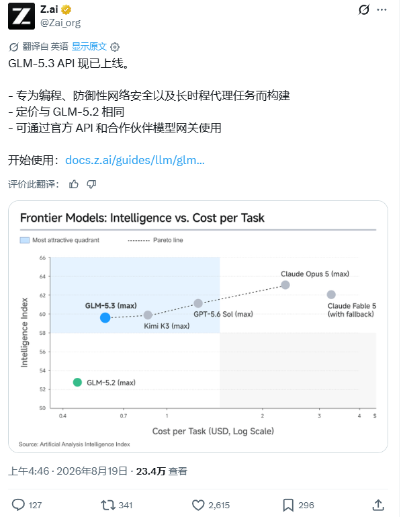The width and height of the screenshot is (403, 517).
Task: Bookmark the post showing 296
Action: pos(288,505)
